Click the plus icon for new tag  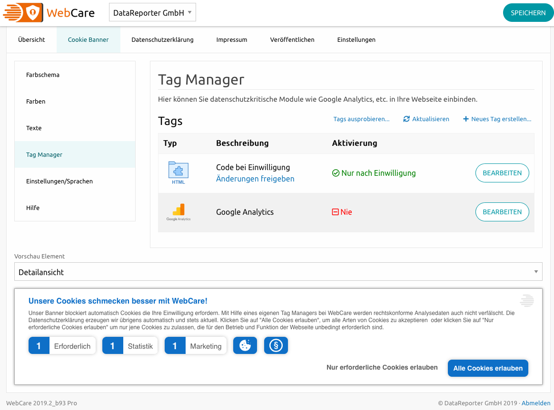pos(466,119)
